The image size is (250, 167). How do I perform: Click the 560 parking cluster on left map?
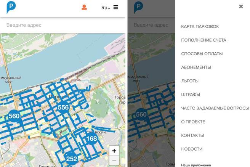[14, 116]
